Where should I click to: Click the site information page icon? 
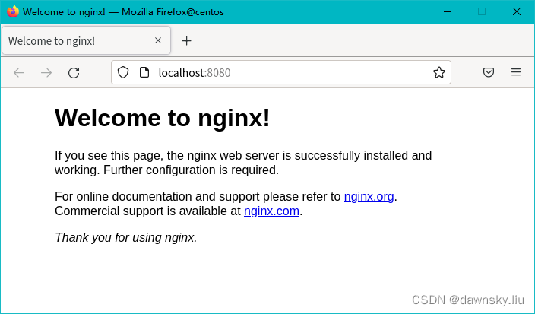click(x=144, y=72)
